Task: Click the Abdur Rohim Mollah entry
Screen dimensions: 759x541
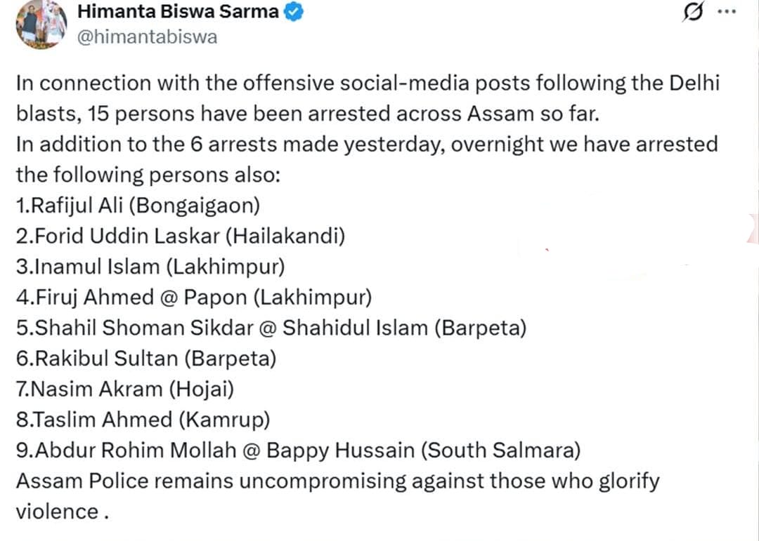Action: [297, 450]
